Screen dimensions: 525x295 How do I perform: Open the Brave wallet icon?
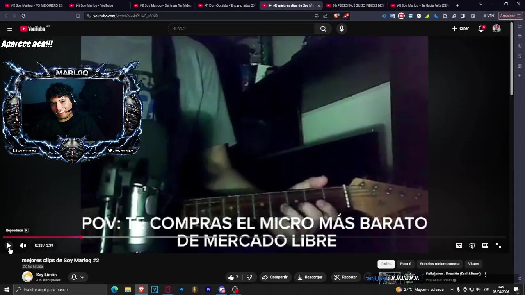tap(473, 16)
